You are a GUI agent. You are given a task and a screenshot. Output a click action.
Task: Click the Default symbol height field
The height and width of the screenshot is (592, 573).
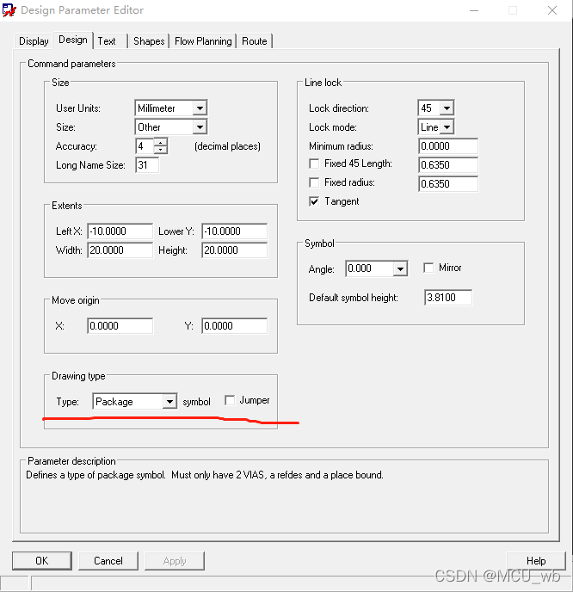click(447, 298)
